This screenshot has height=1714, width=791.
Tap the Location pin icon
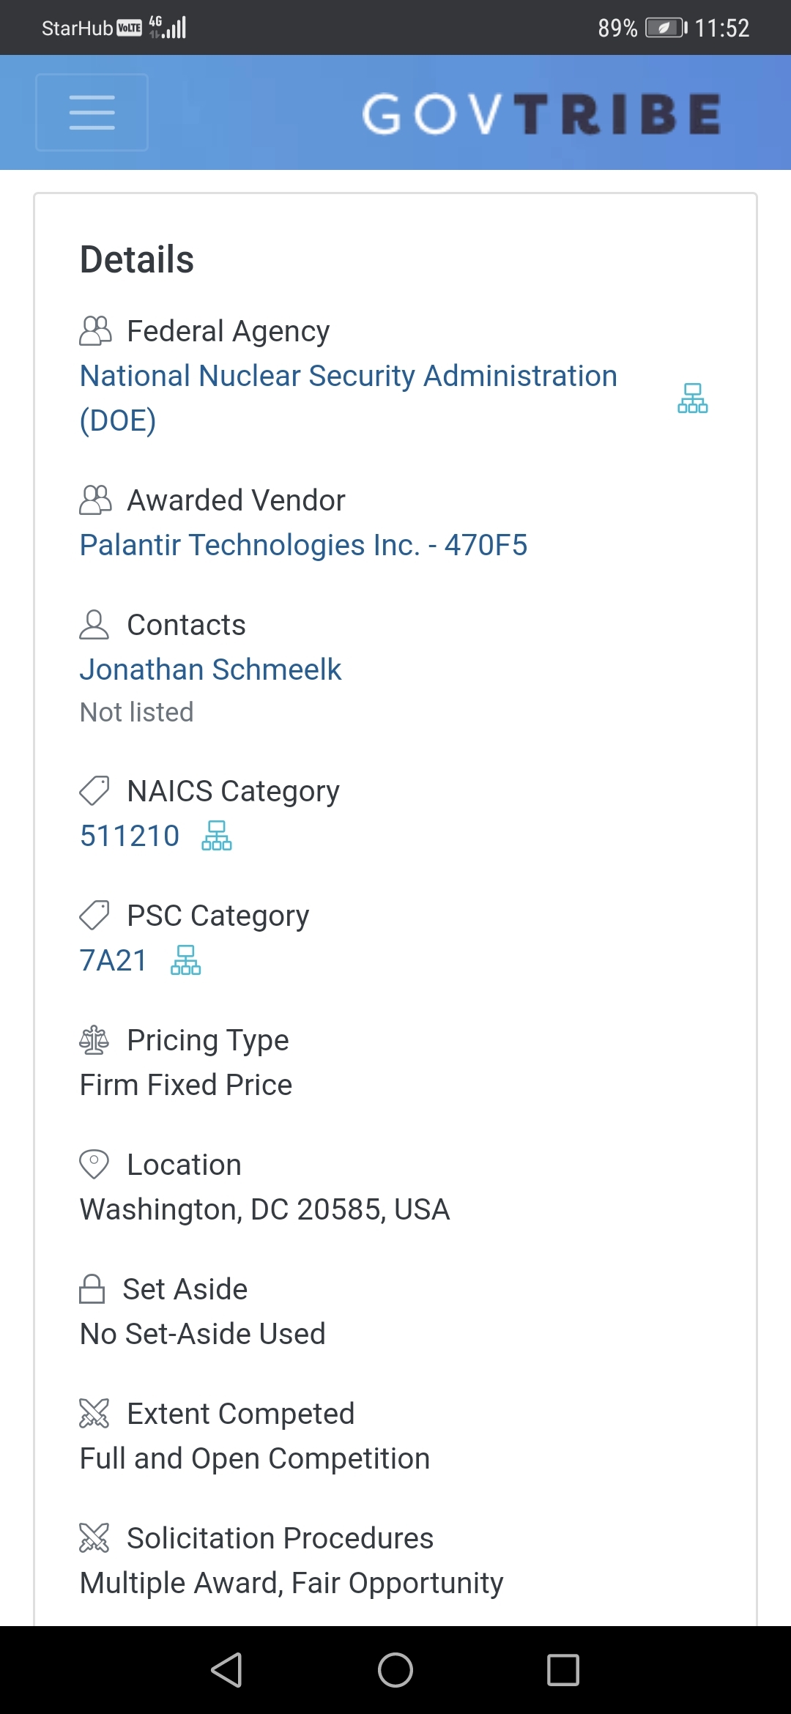click(94, 1165)
